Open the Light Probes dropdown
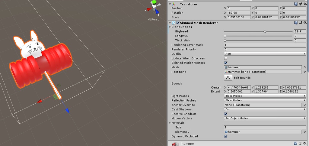Image resolution: width=309 pixels, height=146 pixels. [x=265, y=96]
